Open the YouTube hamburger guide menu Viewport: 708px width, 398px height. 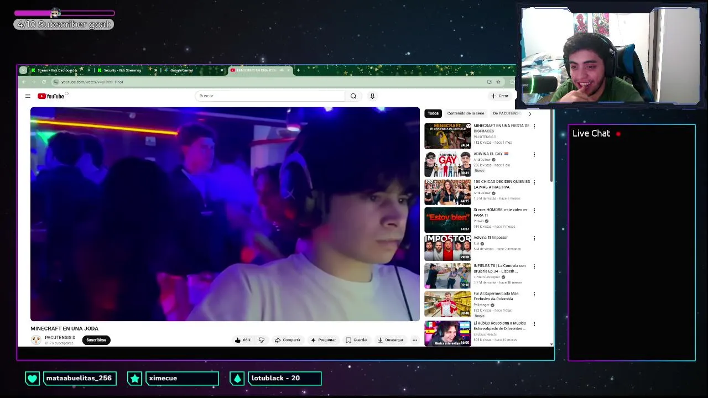pos(28,96)
